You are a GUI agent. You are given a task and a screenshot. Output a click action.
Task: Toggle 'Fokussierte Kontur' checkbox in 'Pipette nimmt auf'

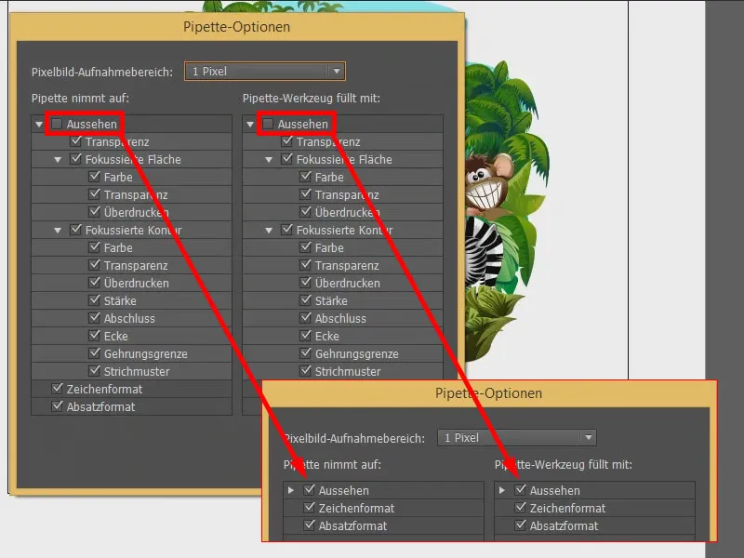click(75, 230)
